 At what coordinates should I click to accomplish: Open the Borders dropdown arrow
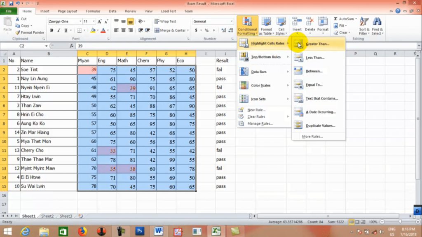coord(84,30)
